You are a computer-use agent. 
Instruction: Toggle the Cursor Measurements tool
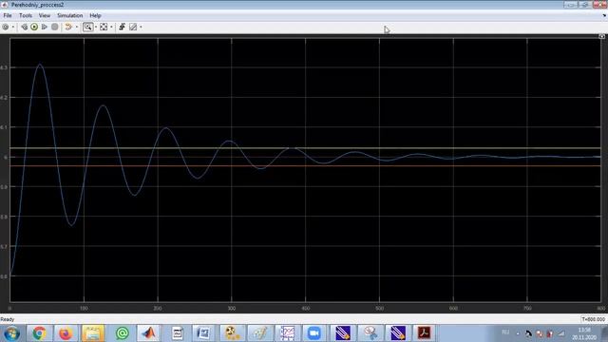tap(133, 27)
